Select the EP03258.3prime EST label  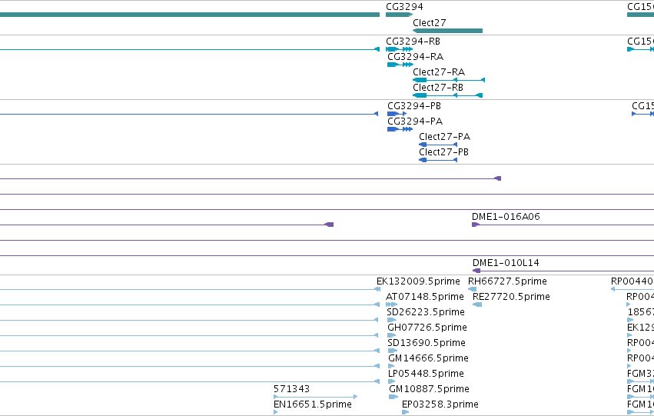(440, 404)
